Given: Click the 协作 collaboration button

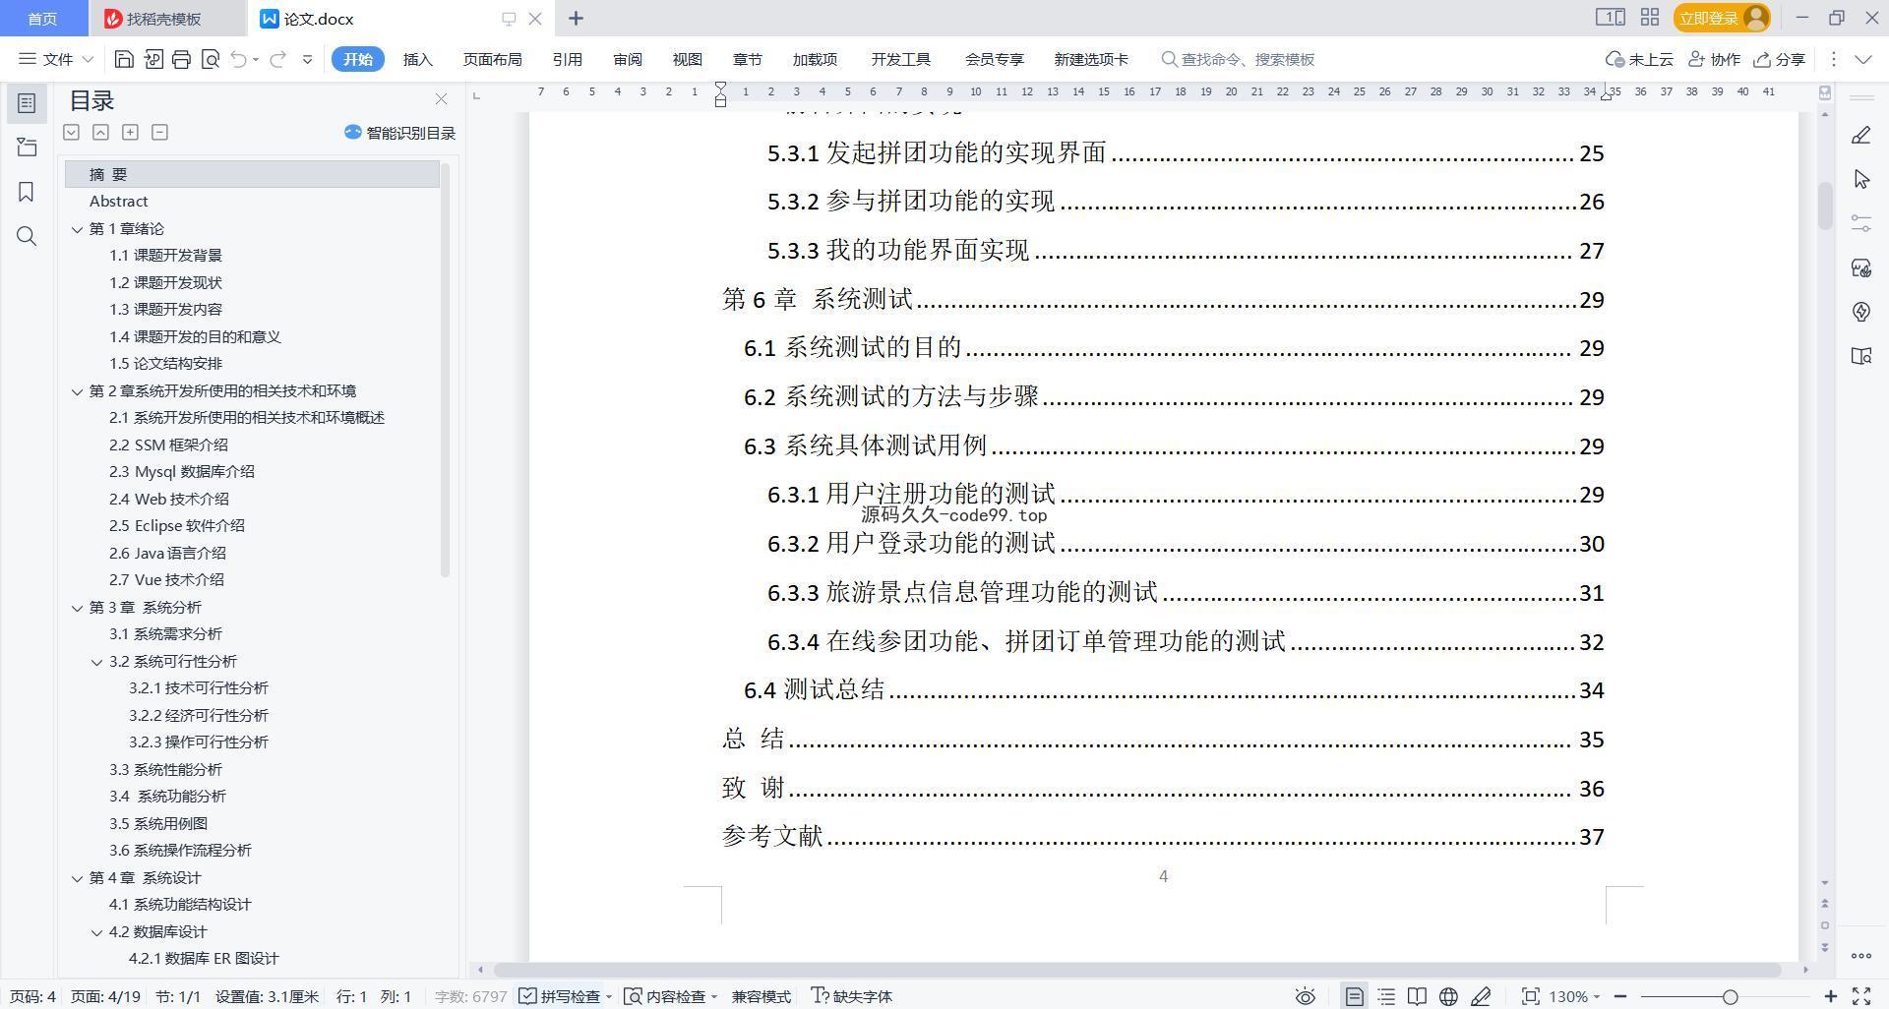Looking at the screenshot, I should (x=1714, y=59).
